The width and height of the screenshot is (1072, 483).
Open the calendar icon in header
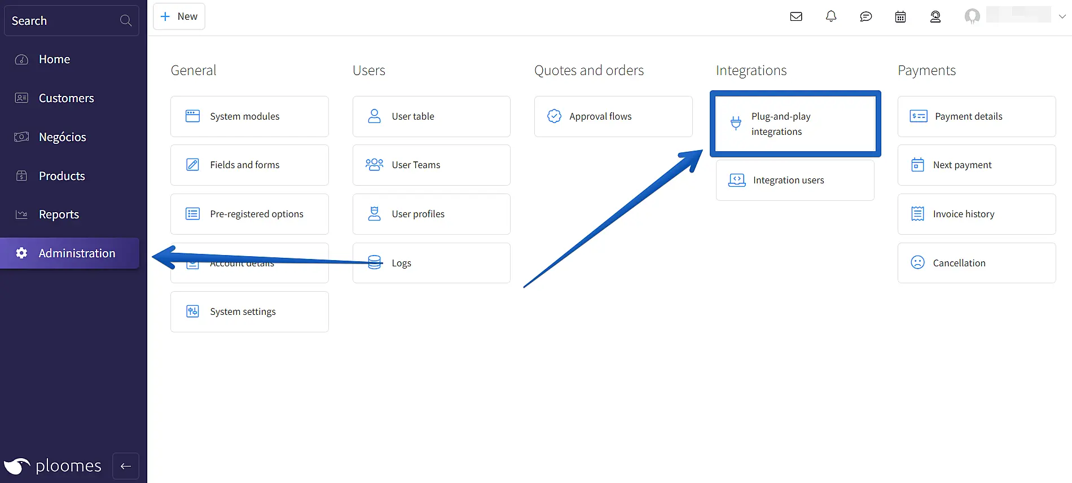click(900, 17)
